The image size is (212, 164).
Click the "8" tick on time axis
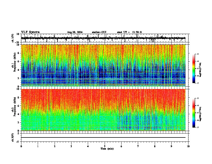[x=155, y=146]
